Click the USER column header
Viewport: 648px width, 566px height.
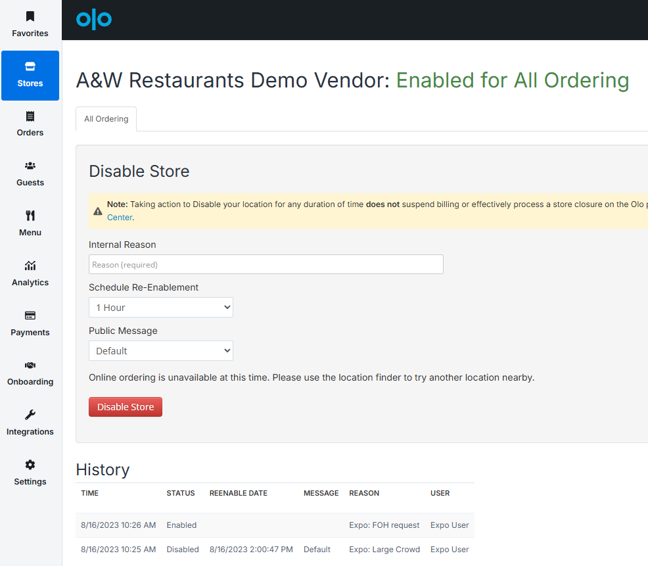(x=440, y=493)
